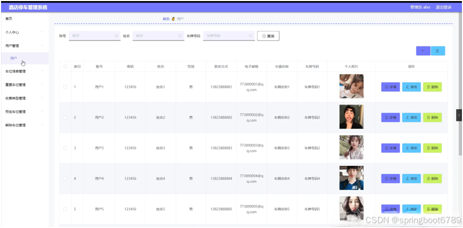Click 管理员 abo in the header
Viewport: 463px width, 228px height.
pos(420,7)
